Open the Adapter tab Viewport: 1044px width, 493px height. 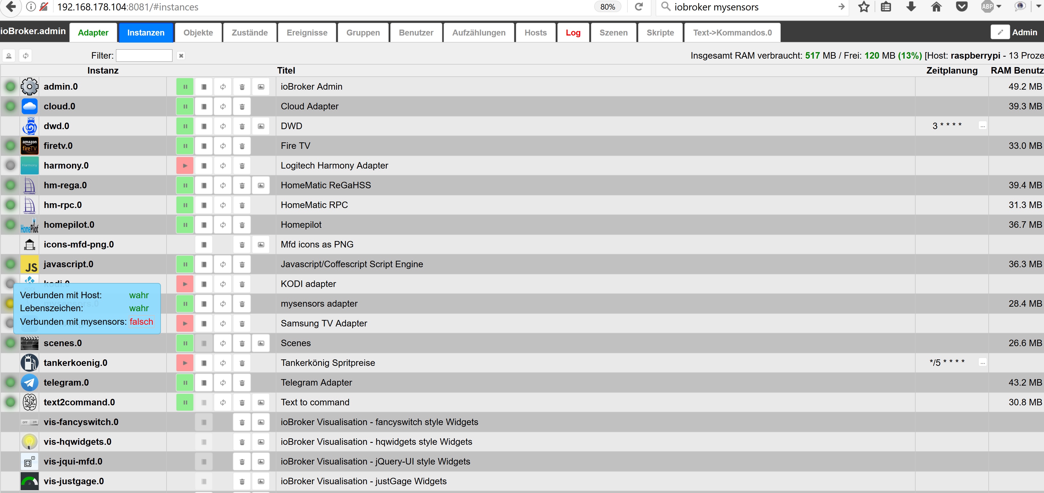pos(93,33)
